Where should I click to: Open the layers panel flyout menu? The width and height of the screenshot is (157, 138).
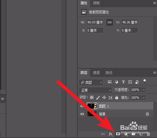[155, 73]
